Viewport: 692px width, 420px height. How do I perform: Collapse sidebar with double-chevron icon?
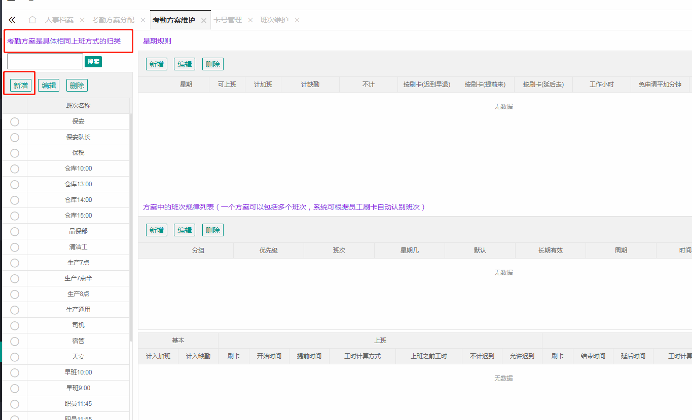tap(12, 20)
